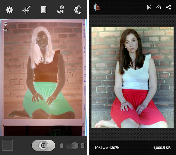Tap the still camera icon right of the switch
Screen dimensions: 176x155
tap(82, 145)
